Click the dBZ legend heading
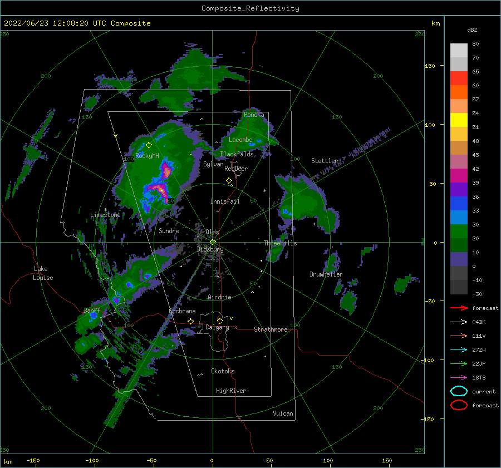 point(472,29)
